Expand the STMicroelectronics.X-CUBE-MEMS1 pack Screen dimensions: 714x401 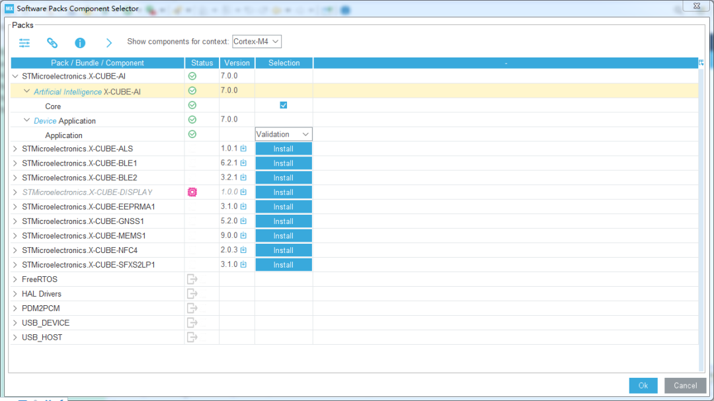pyautogui.click(x=15, y=236)
